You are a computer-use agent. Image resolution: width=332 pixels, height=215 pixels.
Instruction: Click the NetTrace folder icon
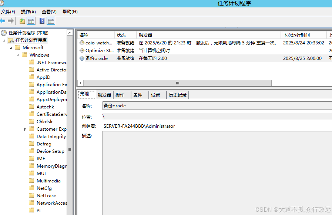pos(31,195)
